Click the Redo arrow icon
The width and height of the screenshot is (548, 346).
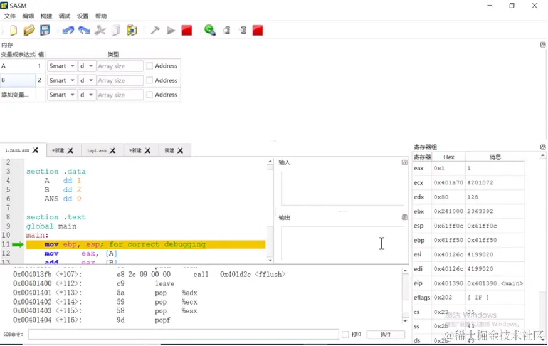pyautogui.click(x=84, y=31)
